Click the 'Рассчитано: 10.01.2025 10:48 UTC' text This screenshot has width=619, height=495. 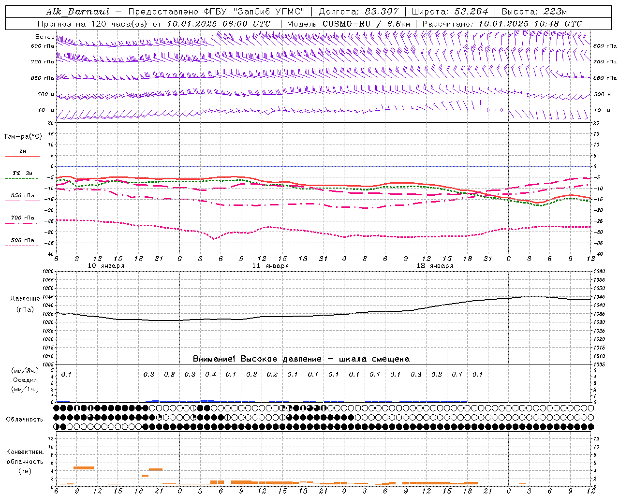pyautogui.click(x=502, y=24)
